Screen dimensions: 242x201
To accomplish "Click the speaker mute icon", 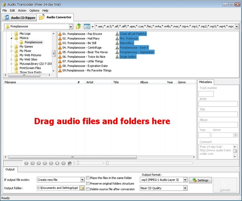I will [70, 163].
